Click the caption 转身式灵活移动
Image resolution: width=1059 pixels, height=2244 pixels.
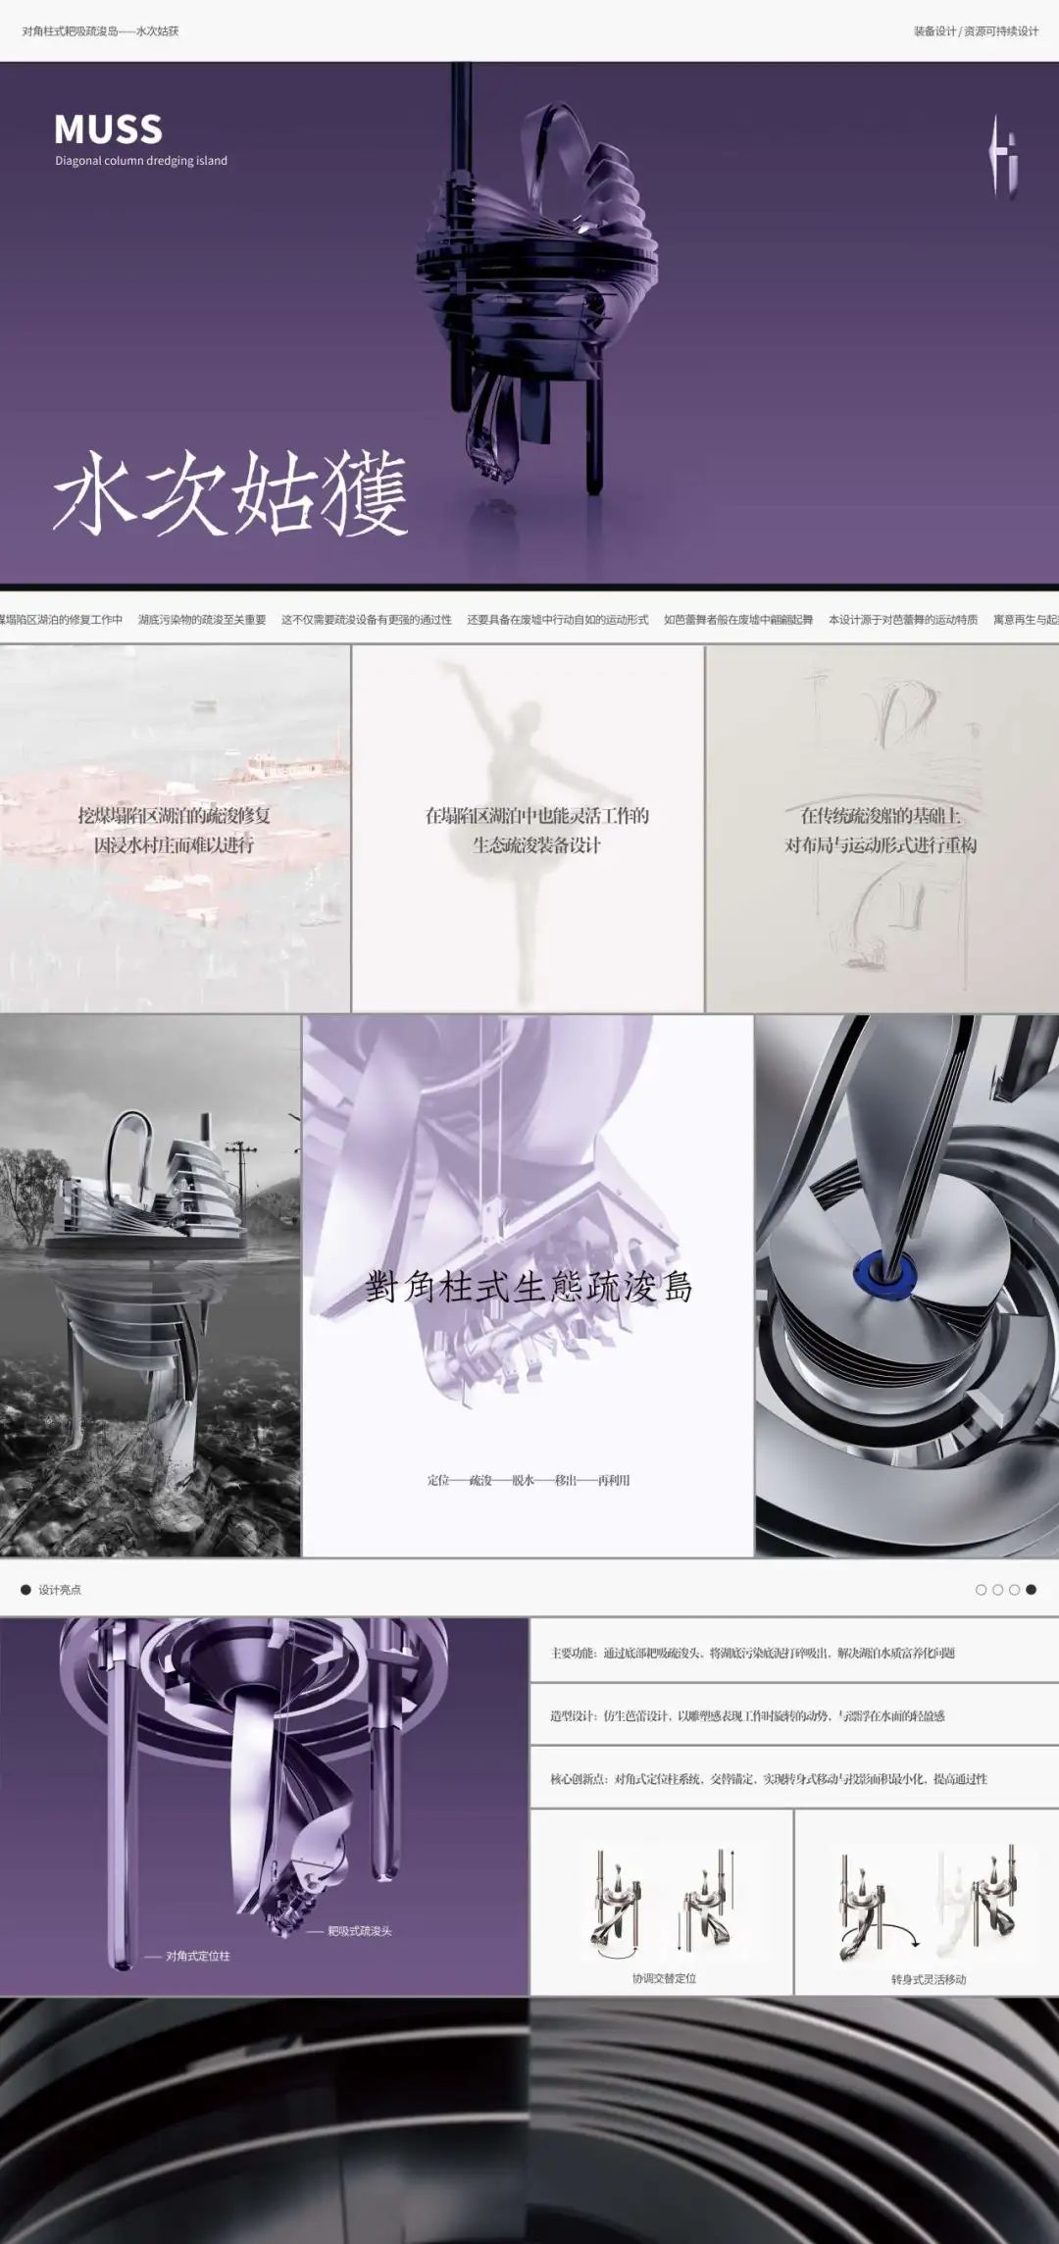pos(929,1979)
